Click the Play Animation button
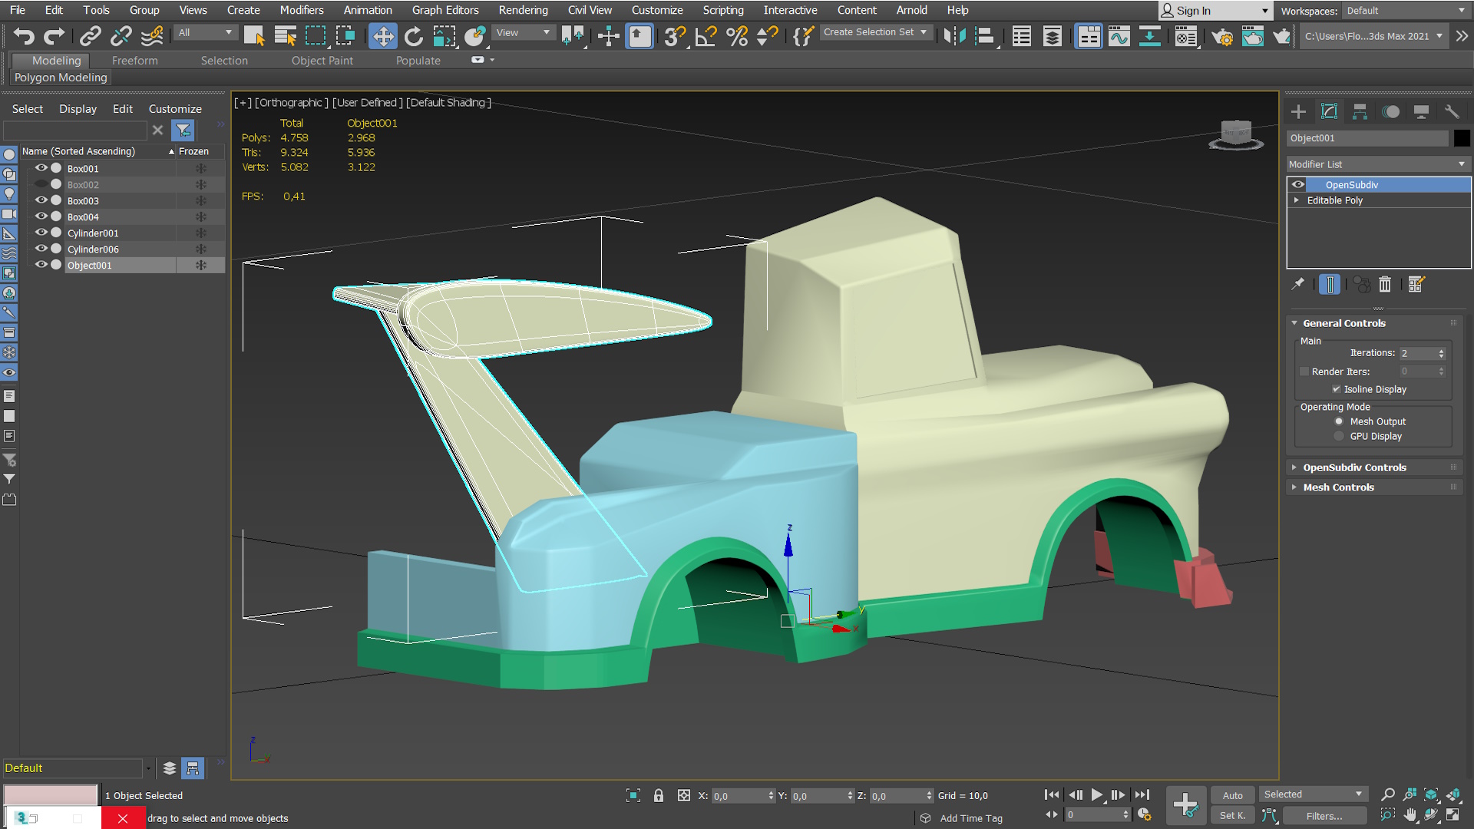 (x=1096, y=795)
